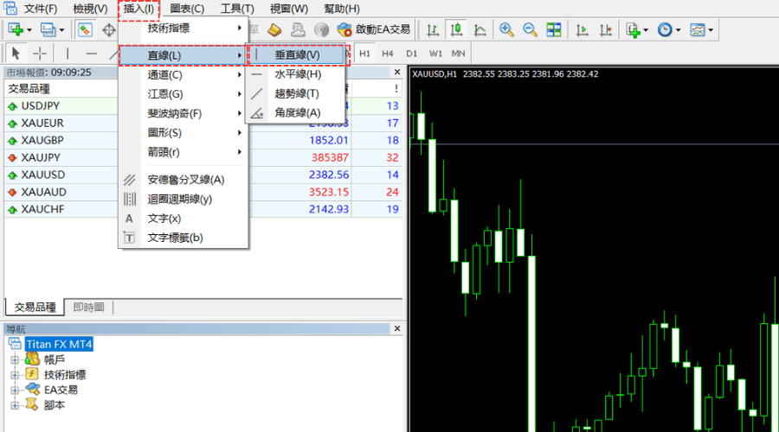Expand the 腳本 tree node

(x=15, y=404)
